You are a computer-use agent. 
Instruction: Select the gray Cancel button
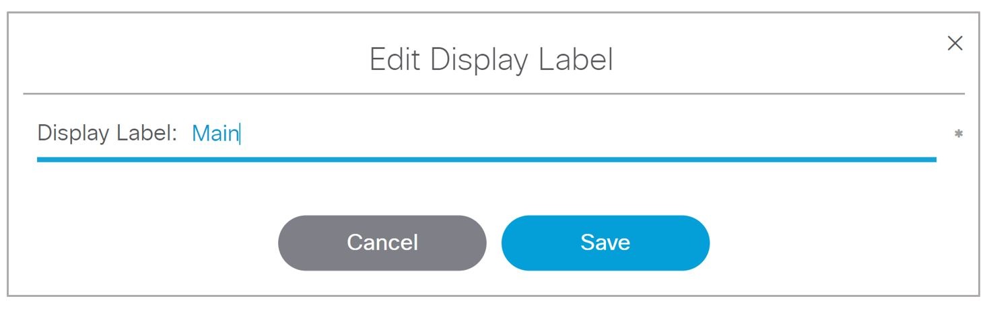382,242
